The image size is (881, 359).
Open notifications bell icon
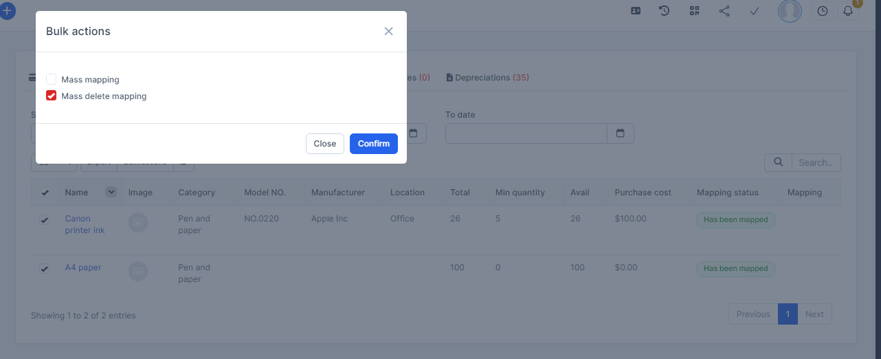848,11
